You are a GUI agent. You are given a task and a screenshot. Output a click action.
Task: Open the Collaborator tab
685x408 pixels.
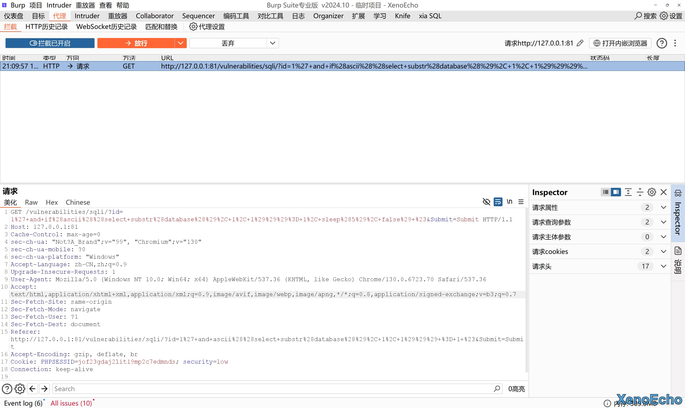tap(154, 16)
